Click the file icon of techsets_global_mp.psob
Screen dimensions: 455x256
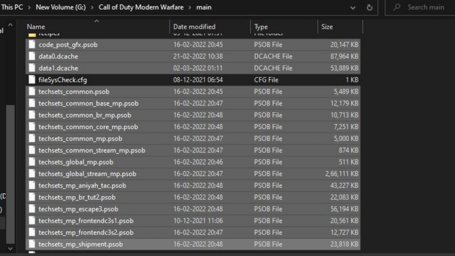click(32, 162)
